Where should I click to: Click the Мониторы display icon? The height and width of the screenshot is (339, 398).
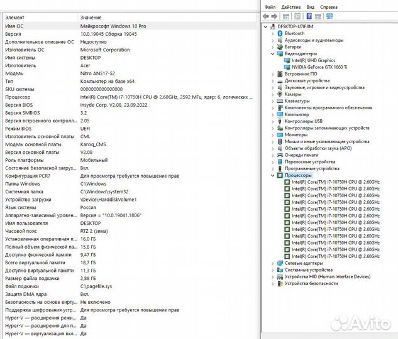pyautogui.click(x=280, y=135)
